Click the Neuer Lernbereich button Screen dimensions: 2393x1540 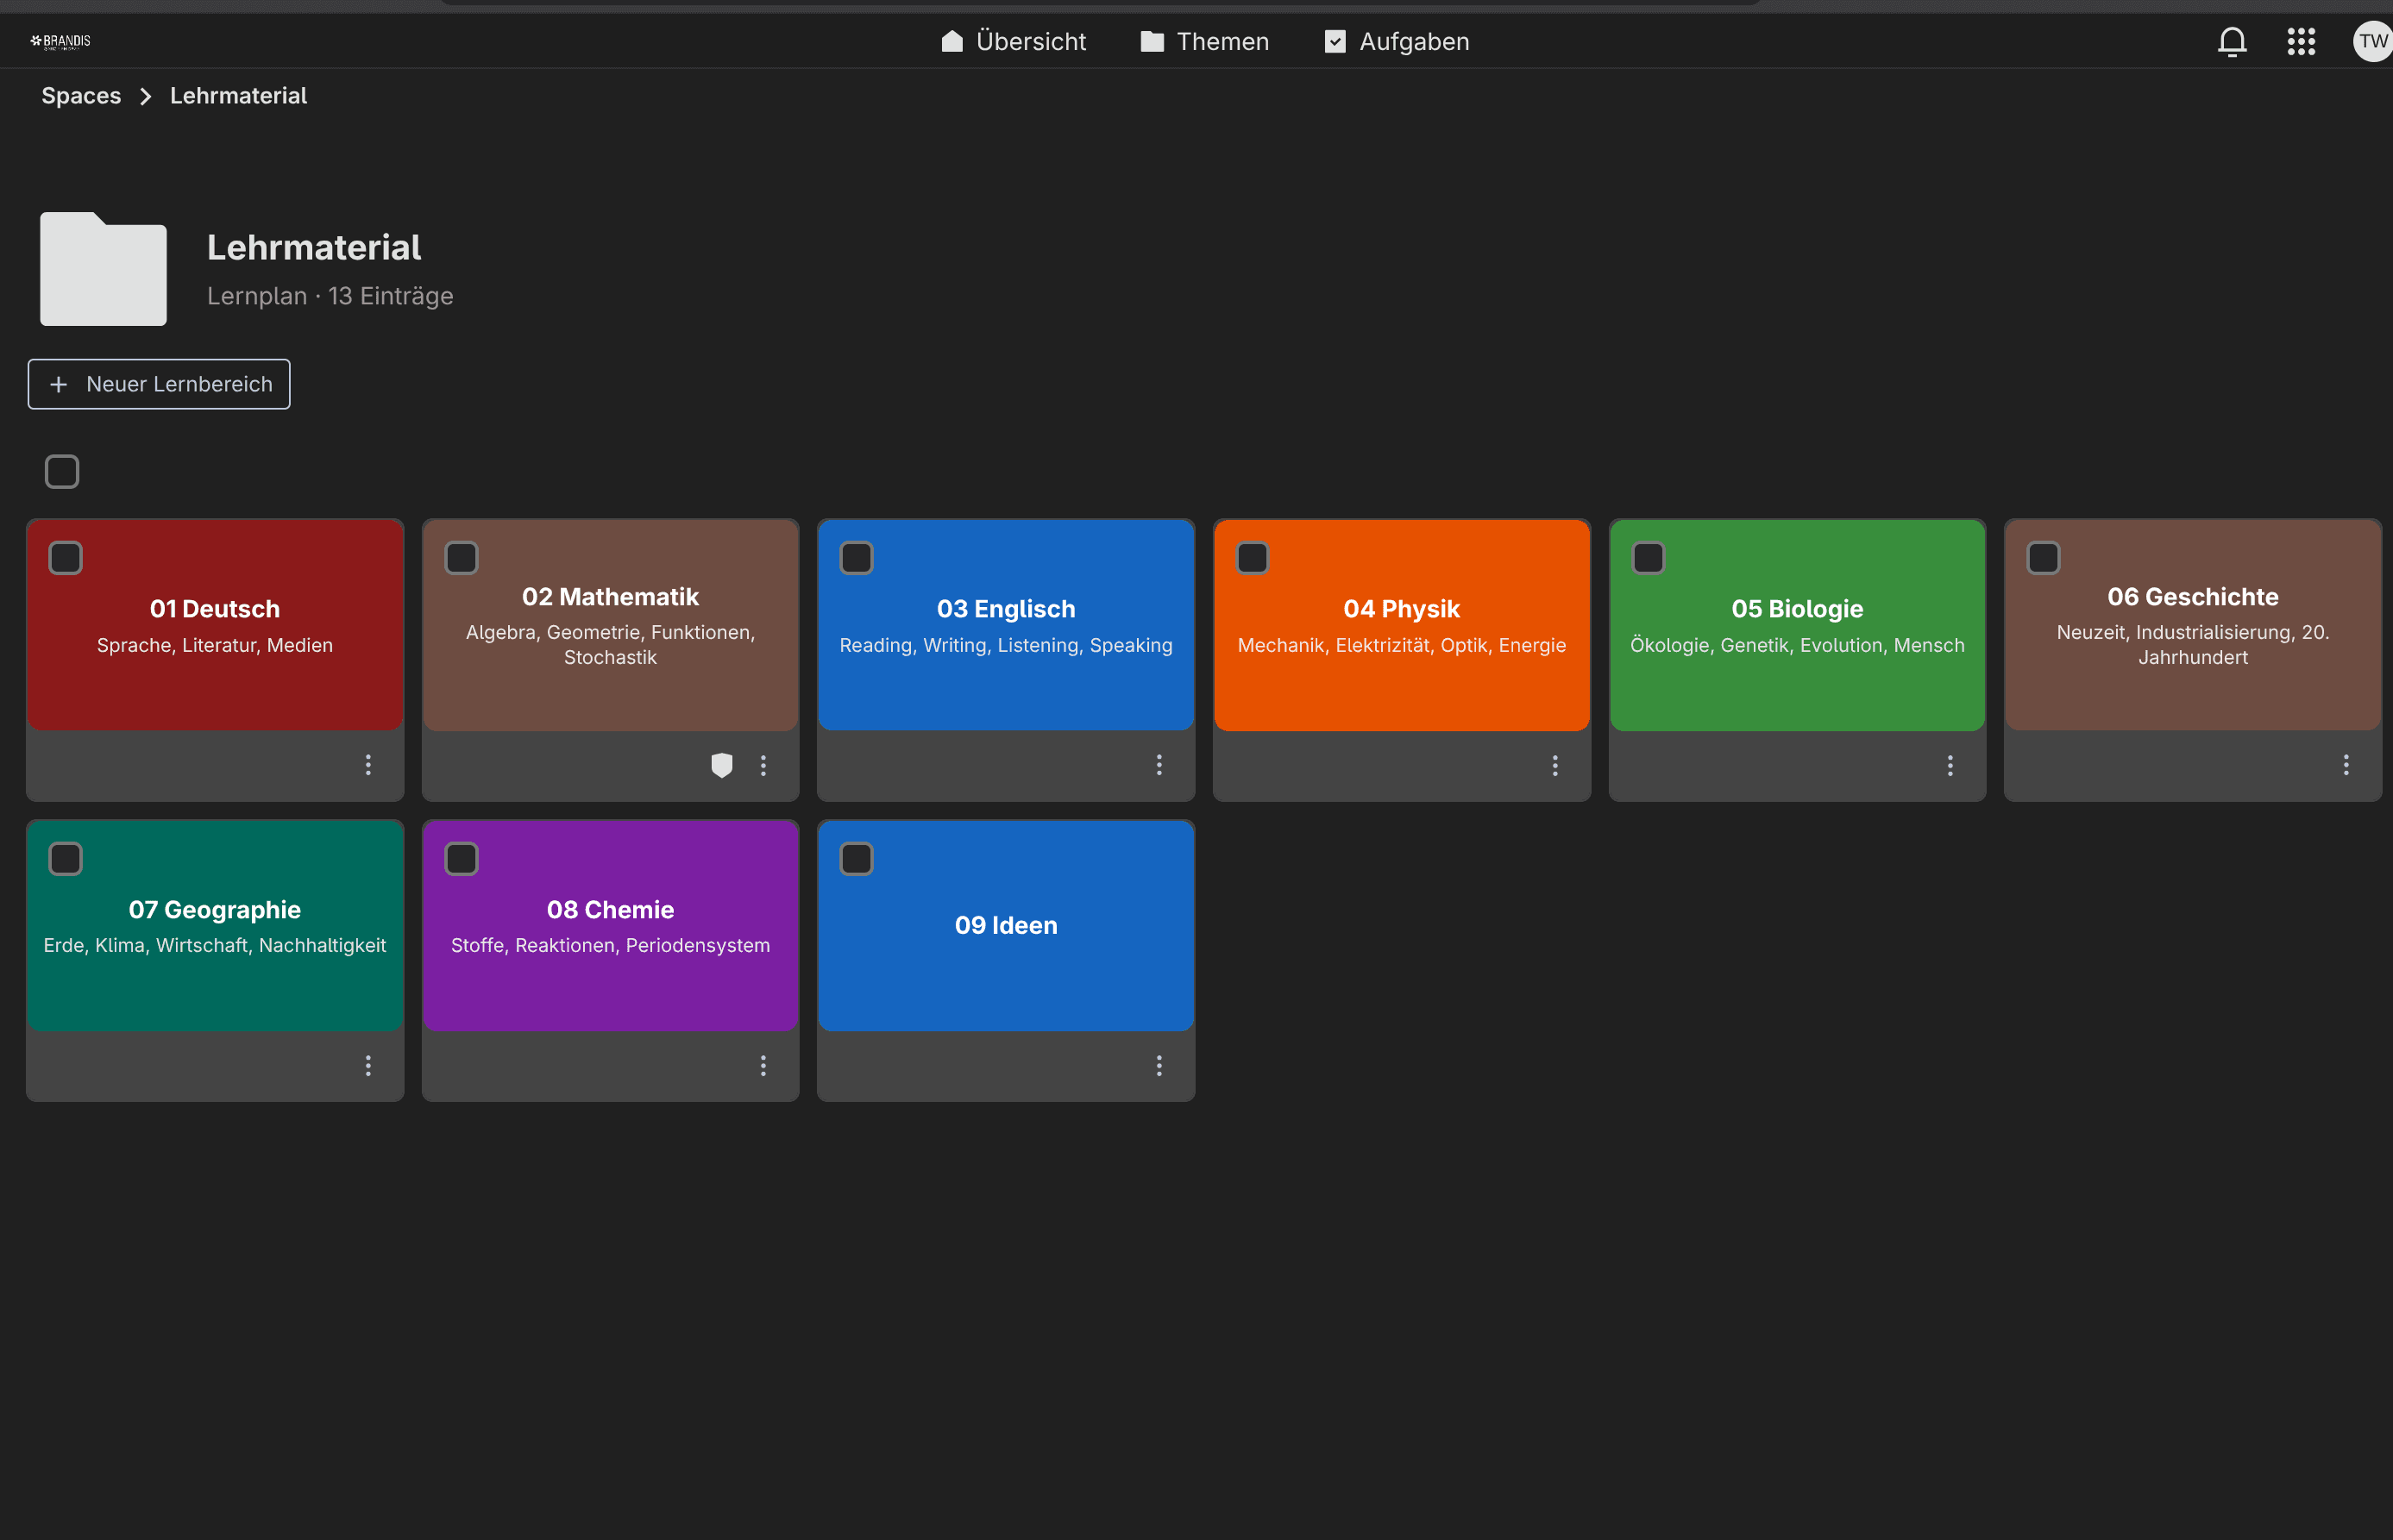(x=159, y=384)
